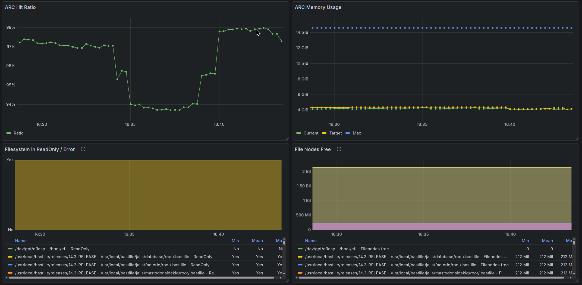
Task: Open the ARC Memory Usage panel title menu
Action: [318, 7]
